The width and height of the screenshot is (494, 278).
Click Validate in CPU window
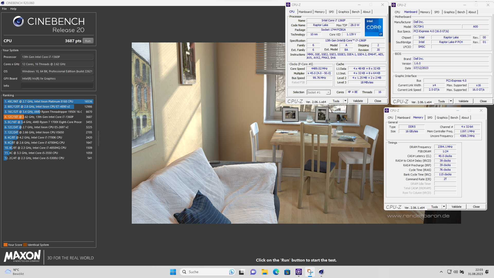tap(358, 101)
